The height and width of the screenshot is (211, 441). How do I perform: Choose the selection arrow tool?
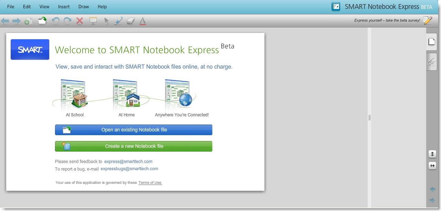pyautogui.click(x=107, y=21)
